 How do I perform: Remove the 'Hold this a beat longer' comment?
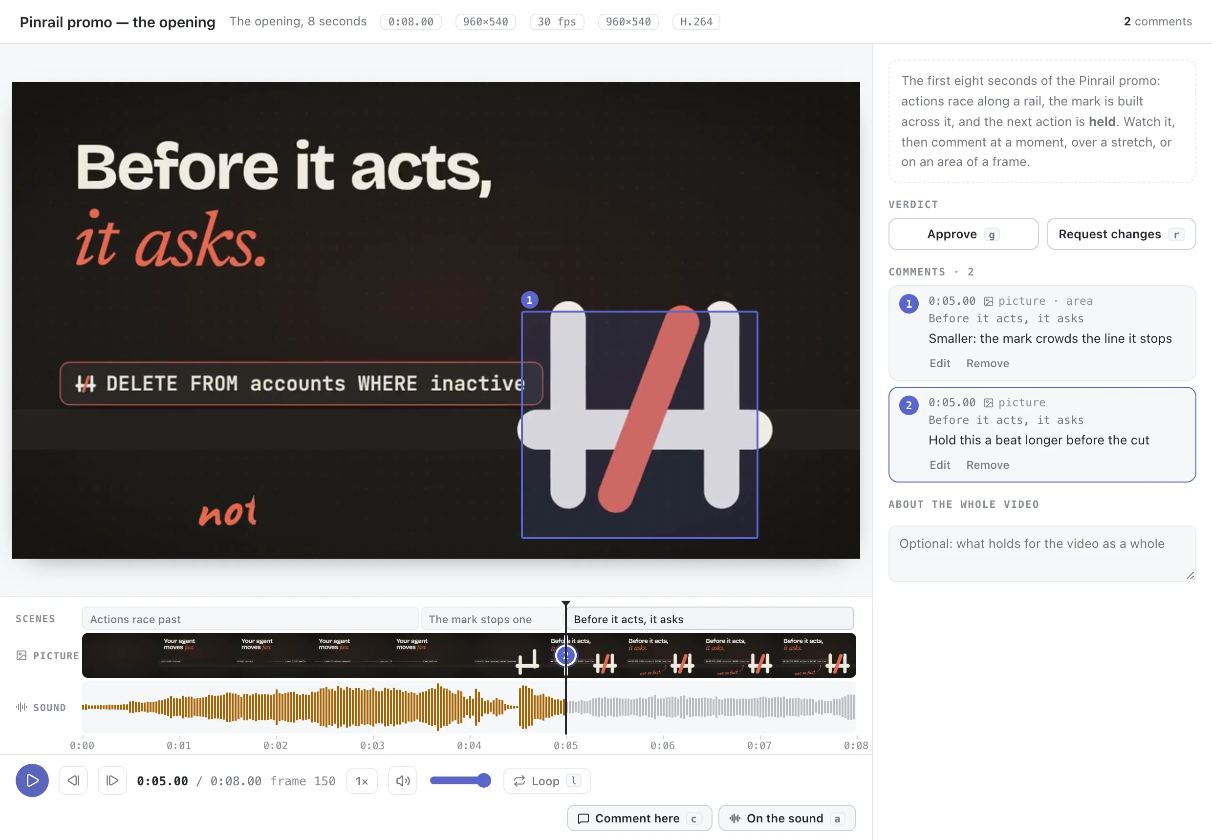tap(988, 465)
